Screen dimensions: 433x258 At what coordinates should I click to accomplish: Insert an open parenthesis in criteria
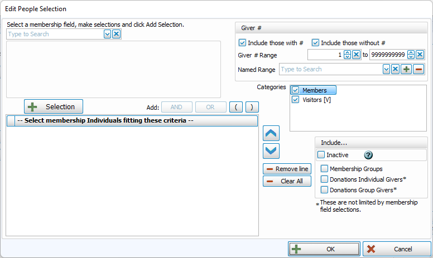pyautogui.click(x=236, y=107)
